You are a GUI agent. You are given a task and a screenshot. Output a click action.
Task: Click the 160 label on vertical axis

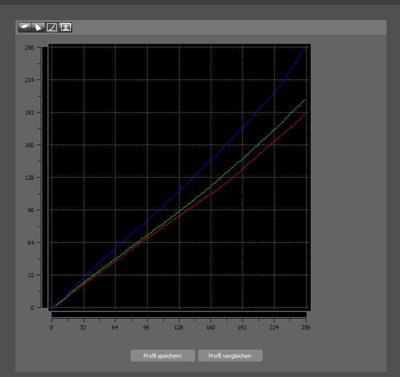click(x=29, y=145)
